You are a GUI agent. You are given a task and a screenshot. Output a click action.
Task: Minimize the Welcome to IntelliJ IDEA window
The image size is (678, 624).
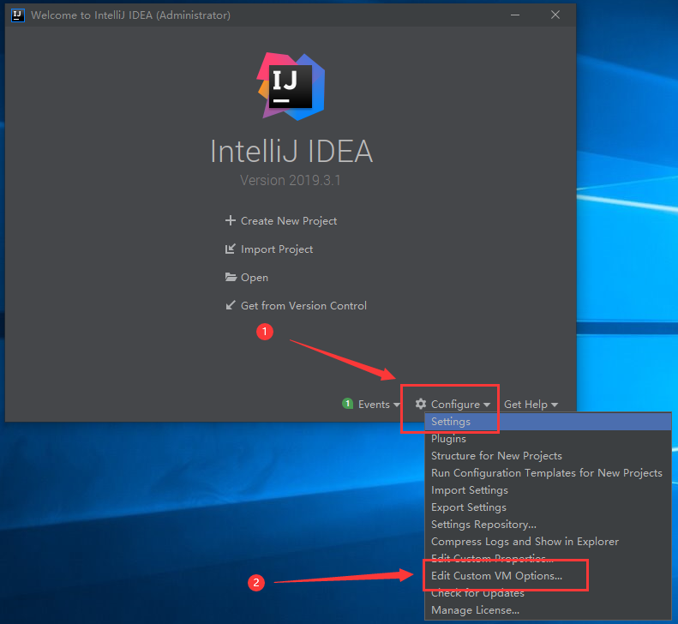click(515, 15)
